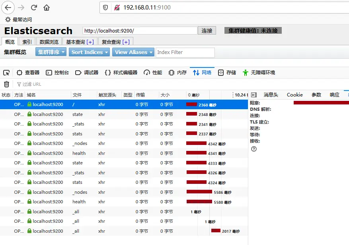Select the _nodes request with 5586 毫秒
Viewport: 349px width, 245px height.
(x=124, y=192)
